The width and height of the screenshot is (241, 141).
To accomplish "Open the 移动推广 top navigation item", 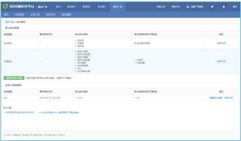I will (102, 7).
